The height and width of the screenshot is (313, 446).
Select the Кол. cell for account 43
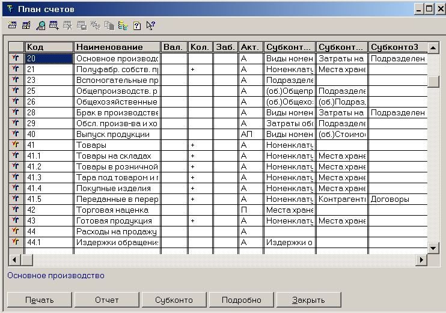[x=200, y=221]
